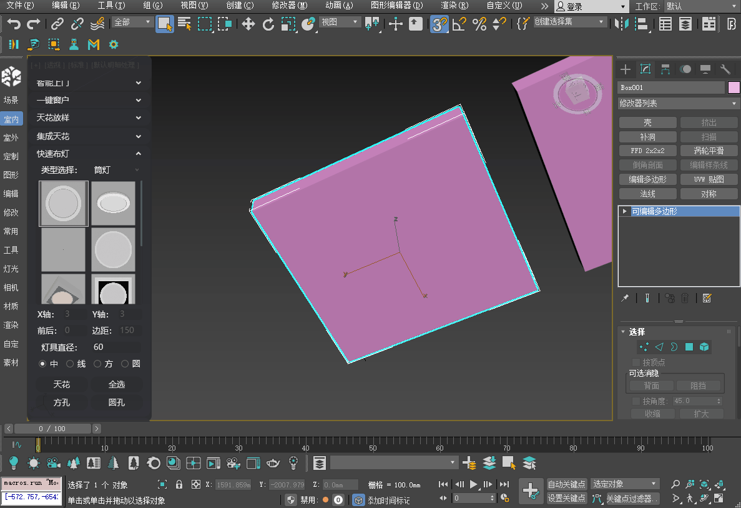Viewport: 741px width, 508px height.
Task: Open the Modify tab of the command panel
Action: pos(645,69)
